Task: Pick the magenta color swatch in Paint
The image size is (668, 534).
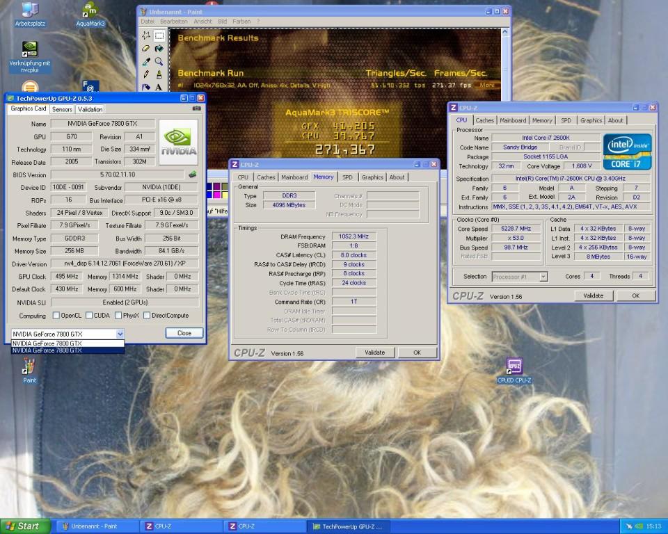Action: pos(216,195)
